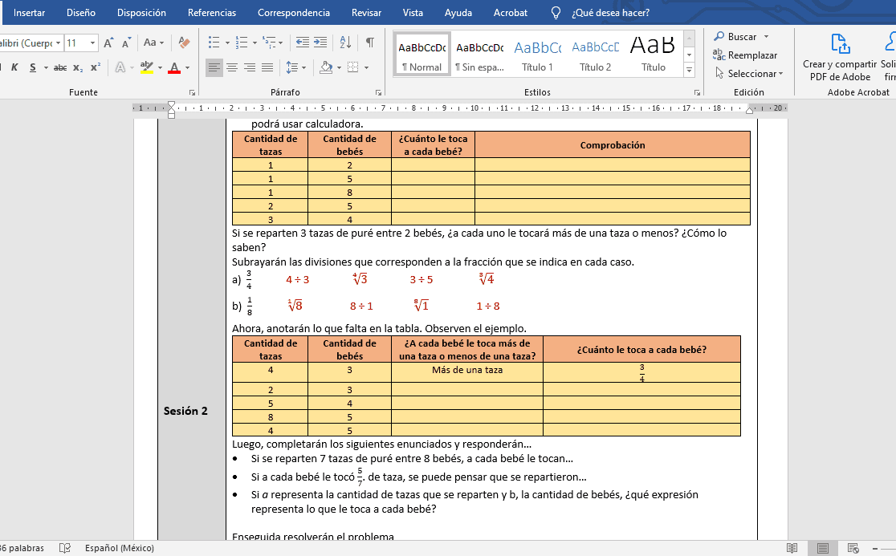This screenshot has width=896, height=556.
Task: Open the highlight color dropdown arrow
Action: click(x=160, y=67)
